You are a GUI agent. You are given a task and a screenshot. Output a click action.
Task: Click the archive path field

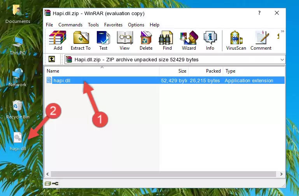[175, 59]
